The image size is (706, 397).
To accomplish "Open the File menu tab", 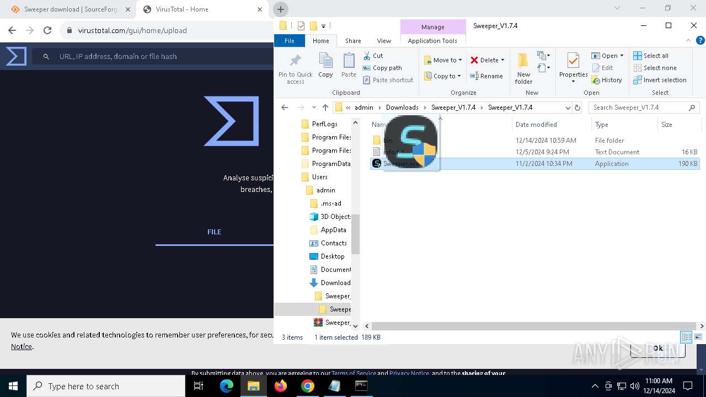I will coord(290,41).
